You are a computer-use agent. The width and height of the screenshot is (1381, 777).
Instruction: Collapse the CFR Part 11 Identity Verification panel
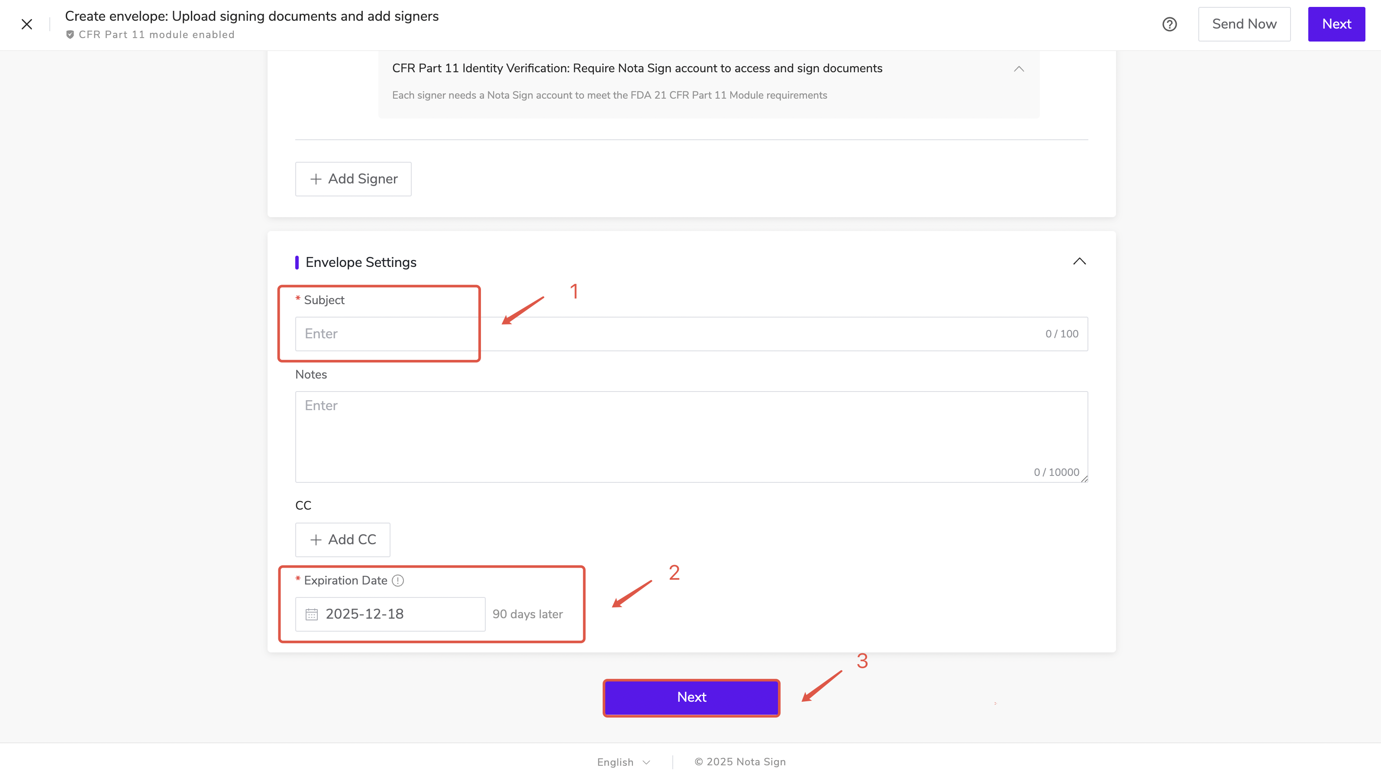[1019, 69]
